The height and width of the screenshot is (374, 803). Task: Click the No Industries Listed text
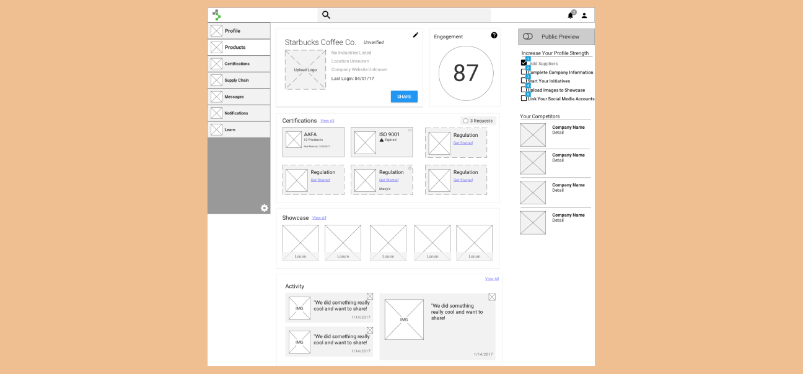tap(351, 53)
